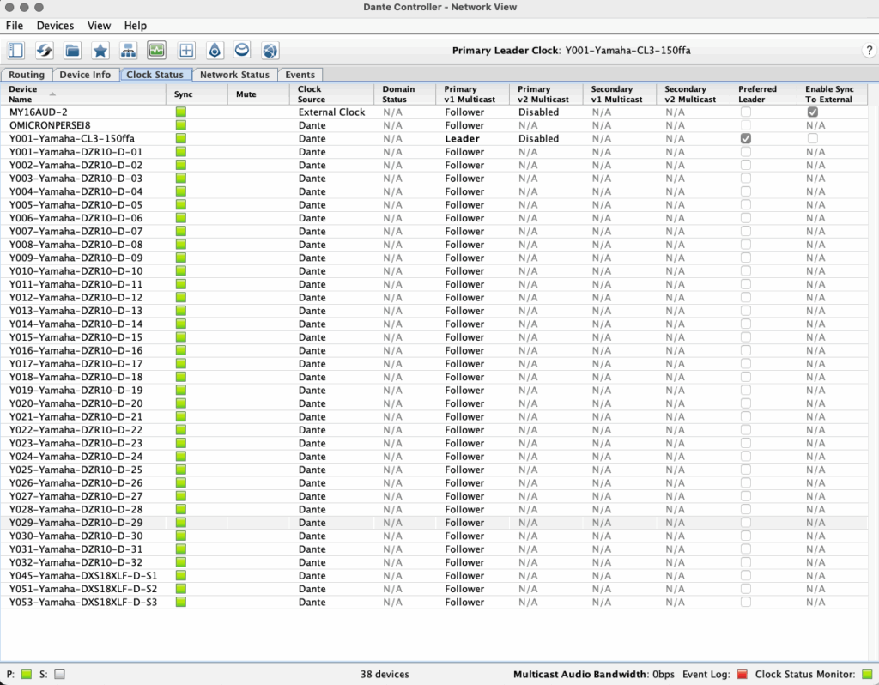Sort by the Secondary v1 Multicast header
Screen dimensions: 879x685
[620, 94]
